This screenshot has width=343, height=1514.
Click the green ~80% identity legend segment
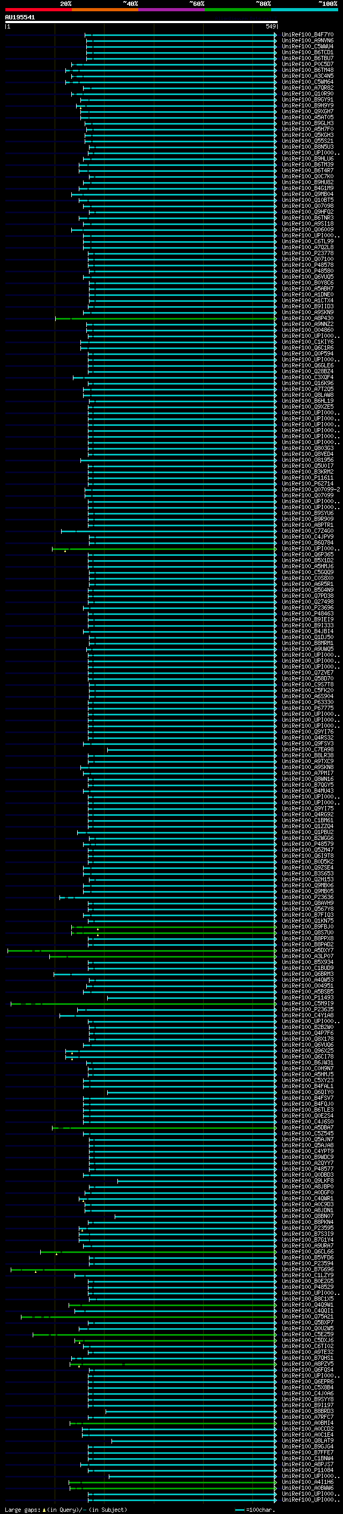(x=238, y=10)
